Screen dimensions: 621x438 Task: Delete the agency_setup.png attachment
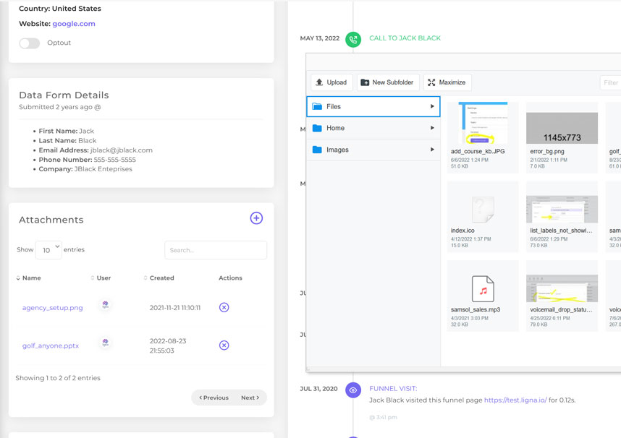[224, 307]
